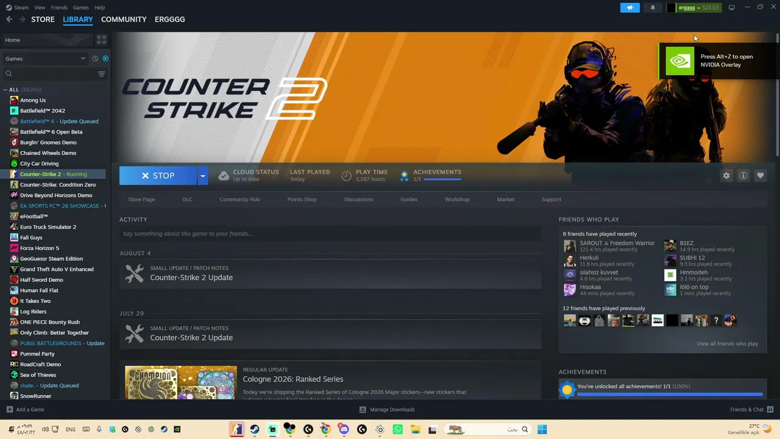Go forward using the forward arrow
The image size is (780, 439).
[x=22, y=20]
